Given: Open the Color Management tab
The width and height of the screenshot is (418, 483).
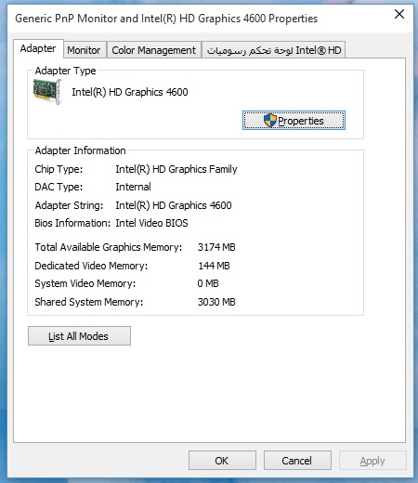Looking at the screenshot, I should click(x=153, y=50).
